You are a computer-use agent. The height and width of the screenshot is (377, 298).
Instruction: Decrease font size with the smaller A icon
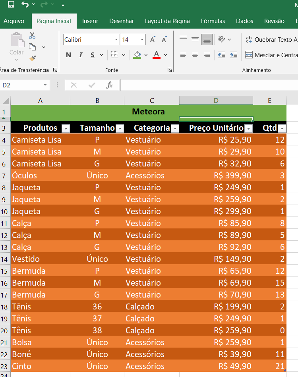click(164, 39)
